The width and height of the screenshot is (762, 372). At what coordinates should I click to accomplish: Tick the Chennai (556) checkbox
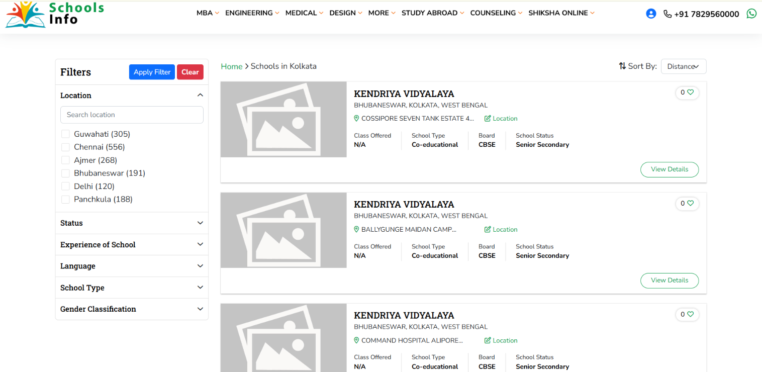coord(65,147)
